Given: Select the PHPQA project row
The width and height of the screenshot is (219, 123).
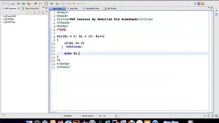Looking at the screenshot, I should [25, 19].
